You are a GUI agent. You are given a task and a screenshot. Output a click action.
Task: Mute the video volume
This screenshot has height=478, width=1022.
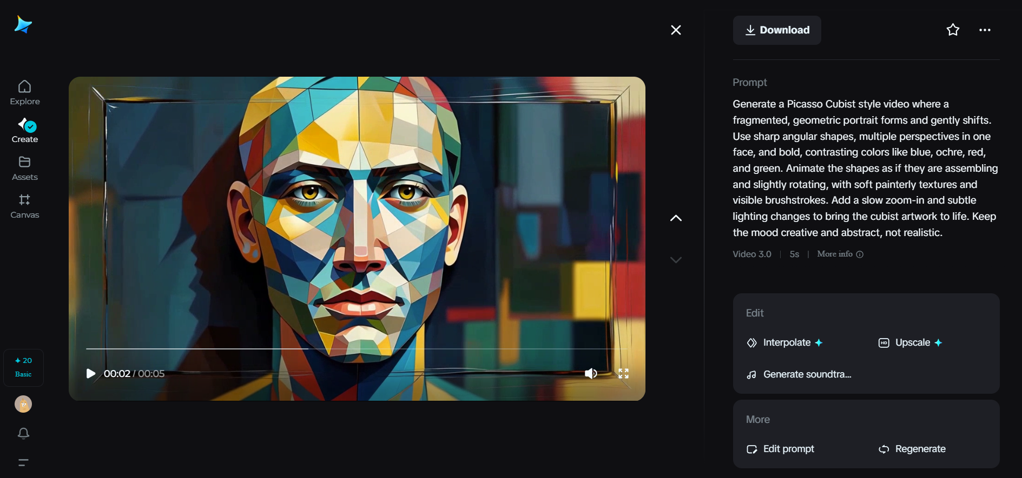click(591, 374)
